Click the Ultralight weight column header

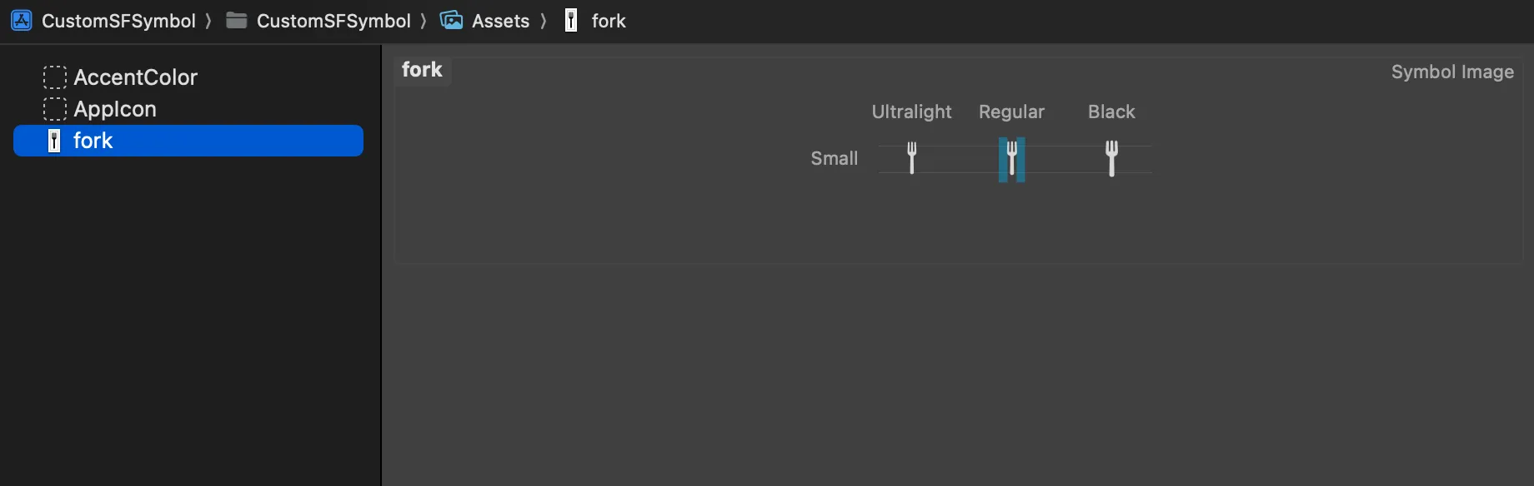pos(911,112)
